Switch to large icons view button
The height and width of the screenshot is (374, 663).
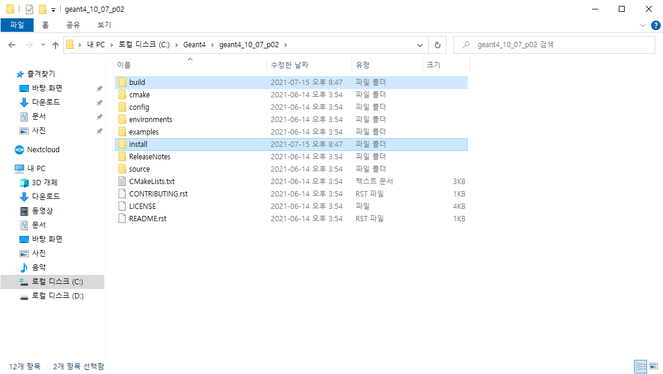click(654, 366)
